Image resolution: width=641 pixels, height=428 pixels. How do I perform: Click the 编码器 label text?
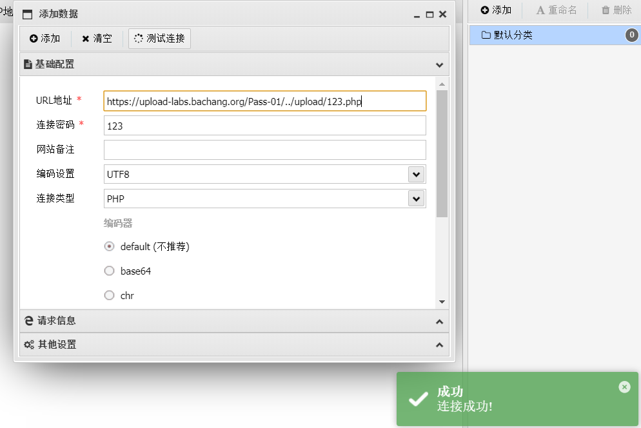coord(118,223)
